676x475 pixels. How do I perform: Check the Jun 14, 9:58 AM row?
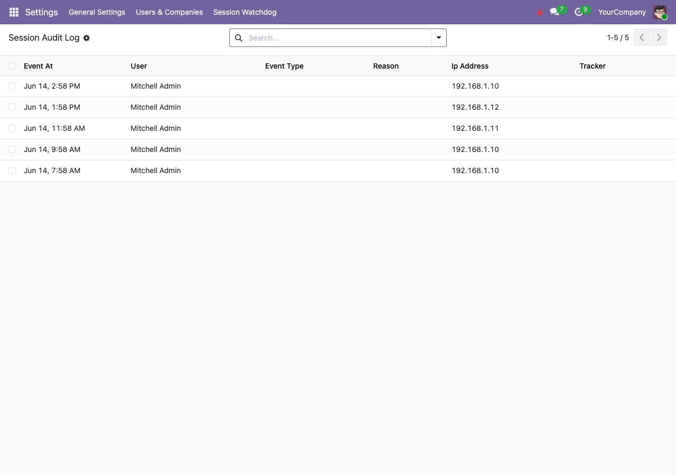pyautogui.click(x=12, y=149)
